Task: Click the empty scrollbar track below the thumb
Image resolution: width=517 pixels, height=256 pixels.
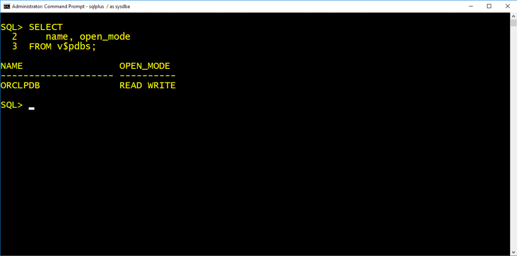Action: (514, 139)
